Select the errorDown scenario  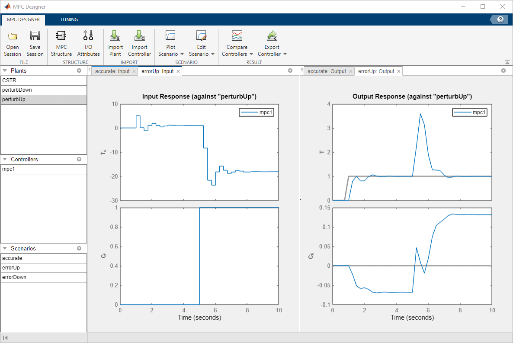pyautogui.click(x=44, y=277)
